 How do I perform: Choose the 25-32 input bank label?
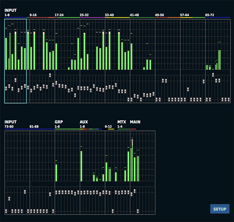tap(84, 15)
